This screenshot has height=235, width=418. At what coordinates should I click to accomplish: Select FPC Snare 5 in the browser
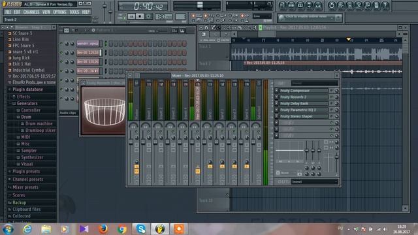24,46
